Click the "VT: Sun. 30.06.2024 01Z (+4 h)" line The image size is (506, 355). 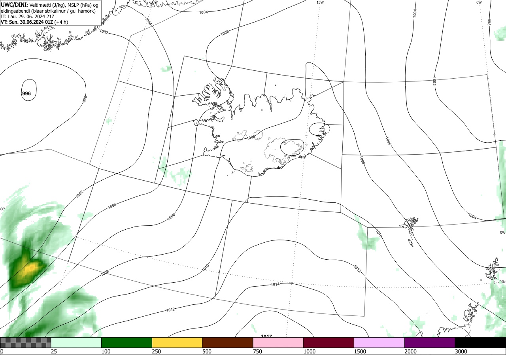(x=34, y=22)
